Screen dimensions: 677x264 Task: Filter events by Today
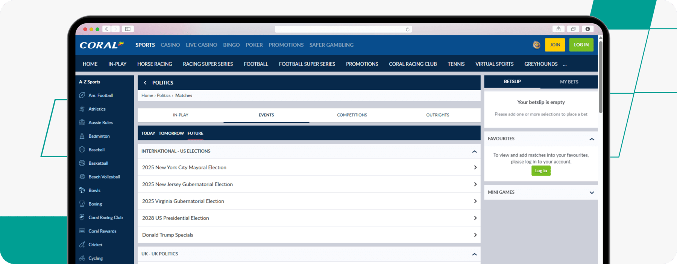pos(148,133)
